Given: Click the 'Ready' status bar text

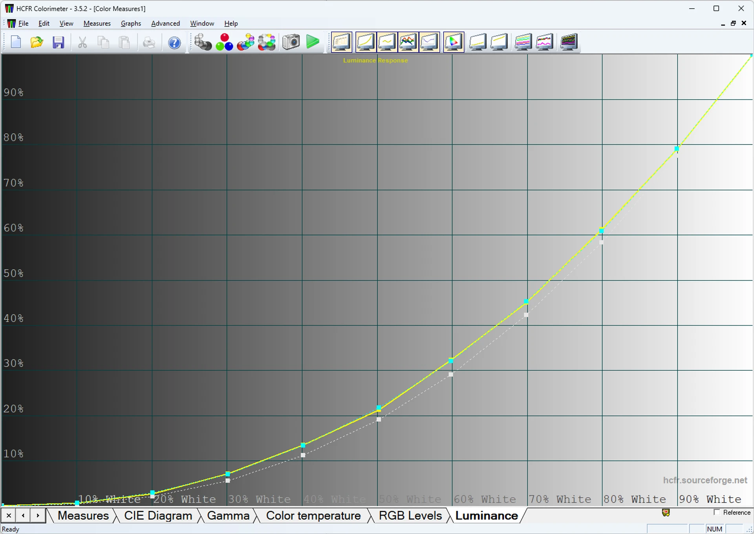Looking at the screenshot, I should coord(11,529).
